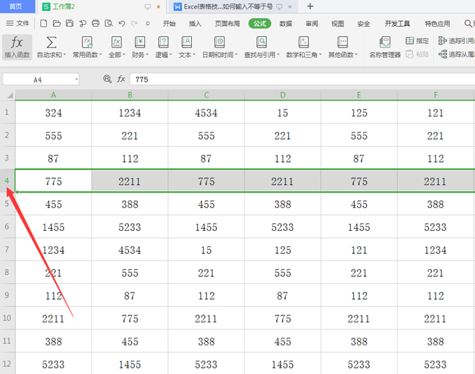
Task: Switch to the 审阅 Review tab
Action: point(312,24)
